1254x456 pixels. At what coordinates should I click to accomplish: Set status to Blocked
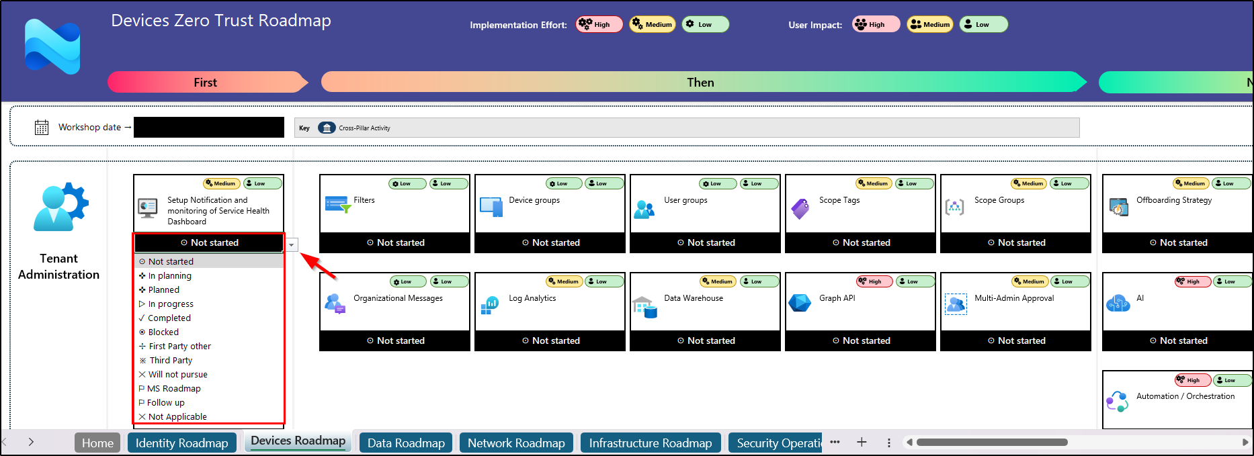pyautogui.click(x=209, y=332)
